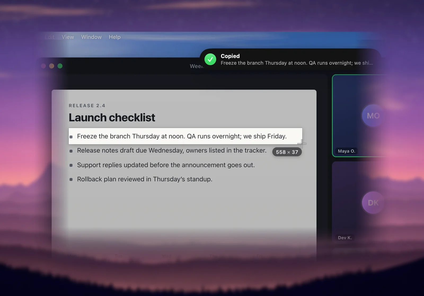The width and height of the screenshot is (424, 296).
Task: Open the Help menu
Action: (114, 37)
